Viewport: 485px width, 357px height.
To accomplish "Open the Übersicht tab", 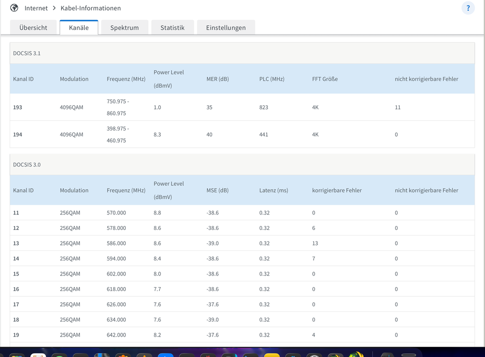I will (x=33, y=28).
